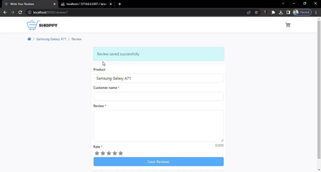Click the Shoppy logo
Screen dimensions: 321x172
click(x=42, y=25)
